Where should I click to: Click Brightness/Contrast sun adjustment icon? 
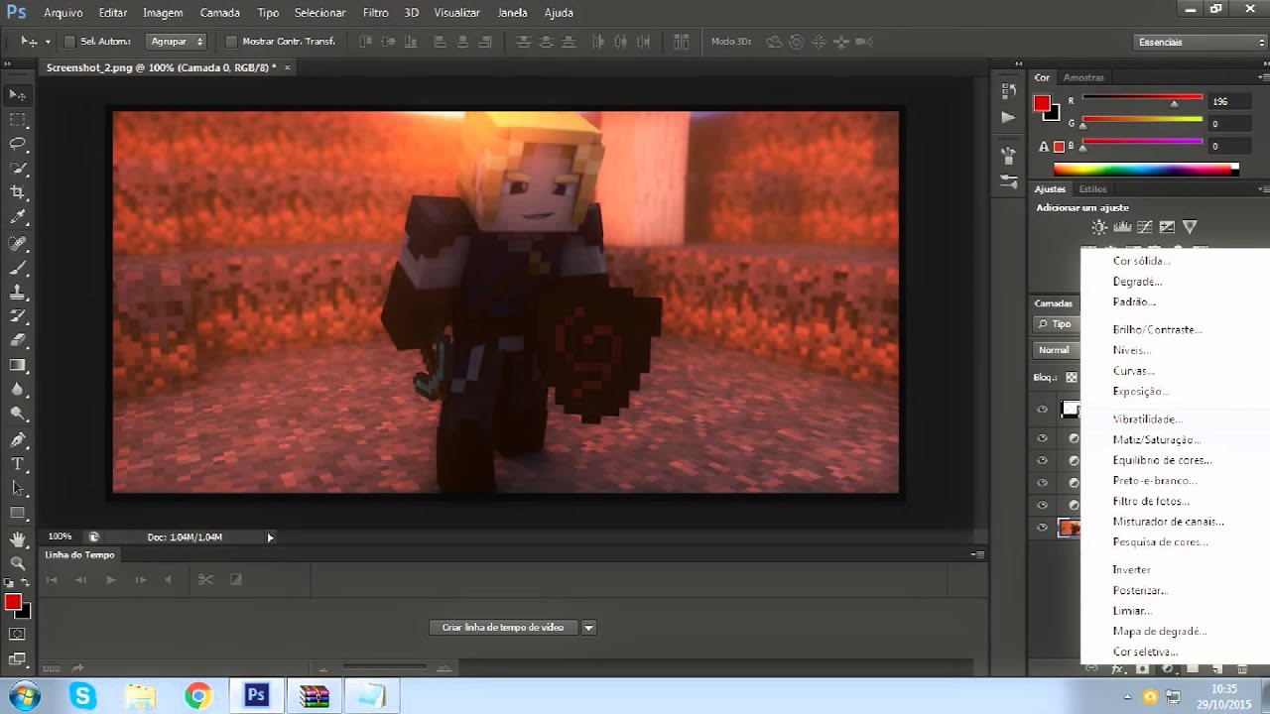click(1099, 227)
